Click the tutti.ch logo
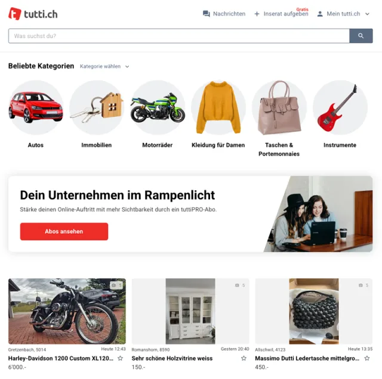This screenshot has height=379, width=382. 33,14
